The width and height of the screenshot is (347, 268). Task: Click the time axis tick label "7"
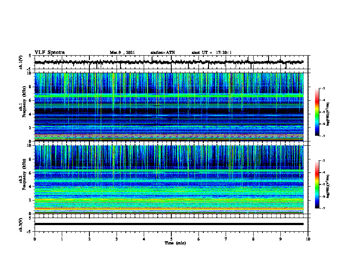click(226, 239)
